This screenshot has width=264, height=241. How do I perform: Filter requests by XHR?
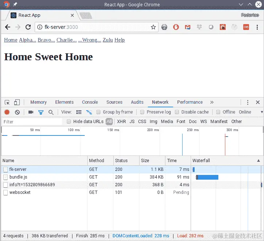121,122
